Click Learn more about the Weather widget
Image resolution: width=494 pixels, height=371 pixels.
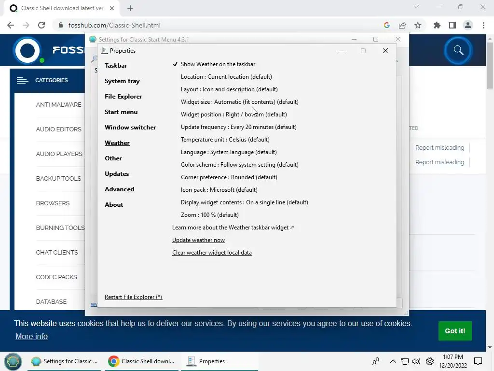coord(233,228)
